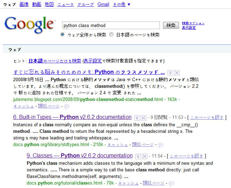Screen dimensions: 231x188
Task: Remove the jutememo blogspot result with X icon
Action: (x=177, y=72)
